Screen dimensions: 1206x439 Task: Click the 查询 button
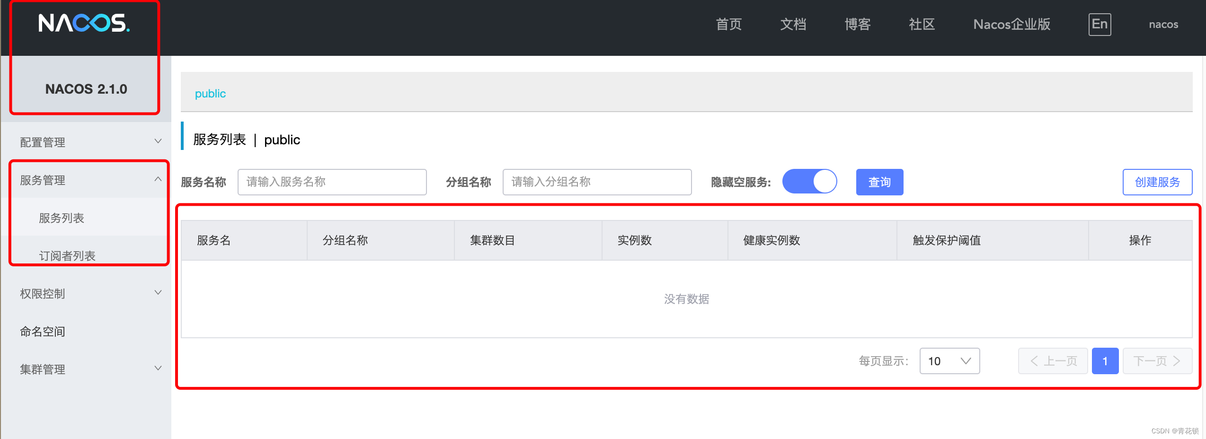click(879, 182)
